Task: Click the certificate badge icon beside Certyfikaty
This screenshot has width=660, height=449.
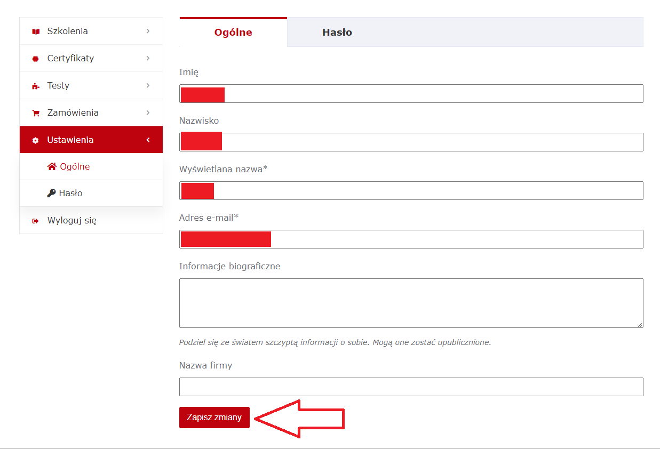Action: pyautogui.click(x=36, y=59)
